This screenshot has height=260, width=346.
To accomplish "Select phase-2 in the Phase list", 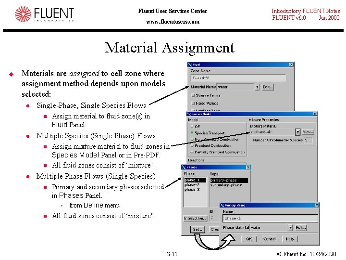I will 195,185.
